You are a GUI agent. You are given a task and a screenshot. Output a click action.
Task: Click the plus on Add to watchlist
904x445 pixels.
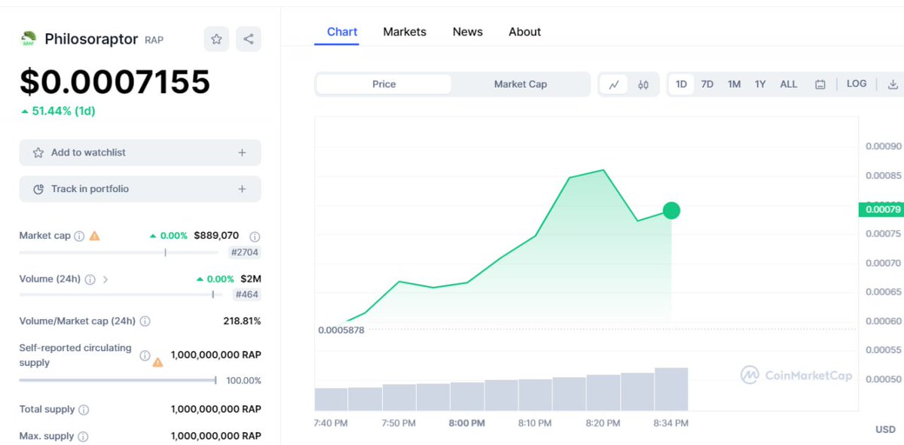coord(242,153)
